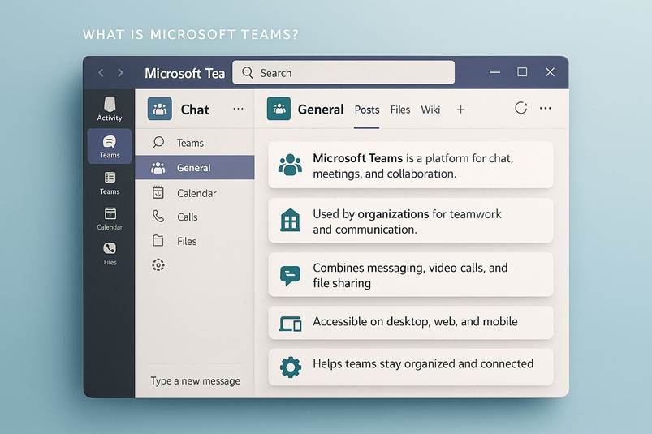
Task: Click the Search box in title bar
Action: [343, 73]
